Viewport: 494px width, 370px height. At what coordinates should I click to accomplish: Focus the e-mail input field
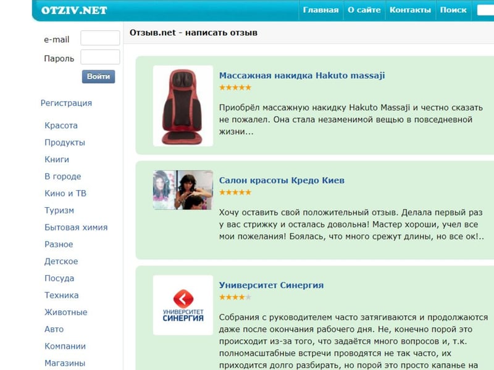pos(100,38)
